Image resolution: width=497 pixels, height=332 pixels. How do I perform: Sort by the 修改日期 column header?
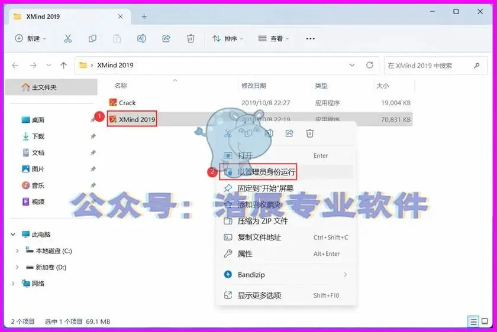(254, 86)
